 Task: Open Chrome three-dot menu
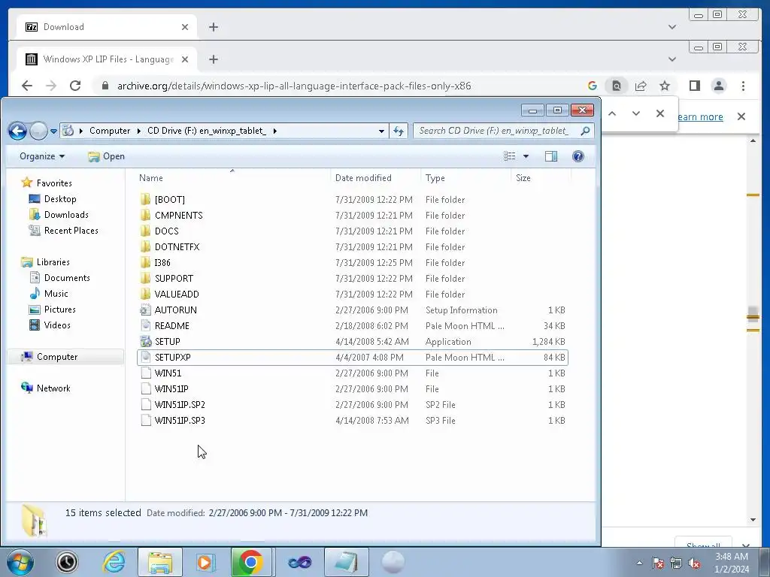[743, 86]
